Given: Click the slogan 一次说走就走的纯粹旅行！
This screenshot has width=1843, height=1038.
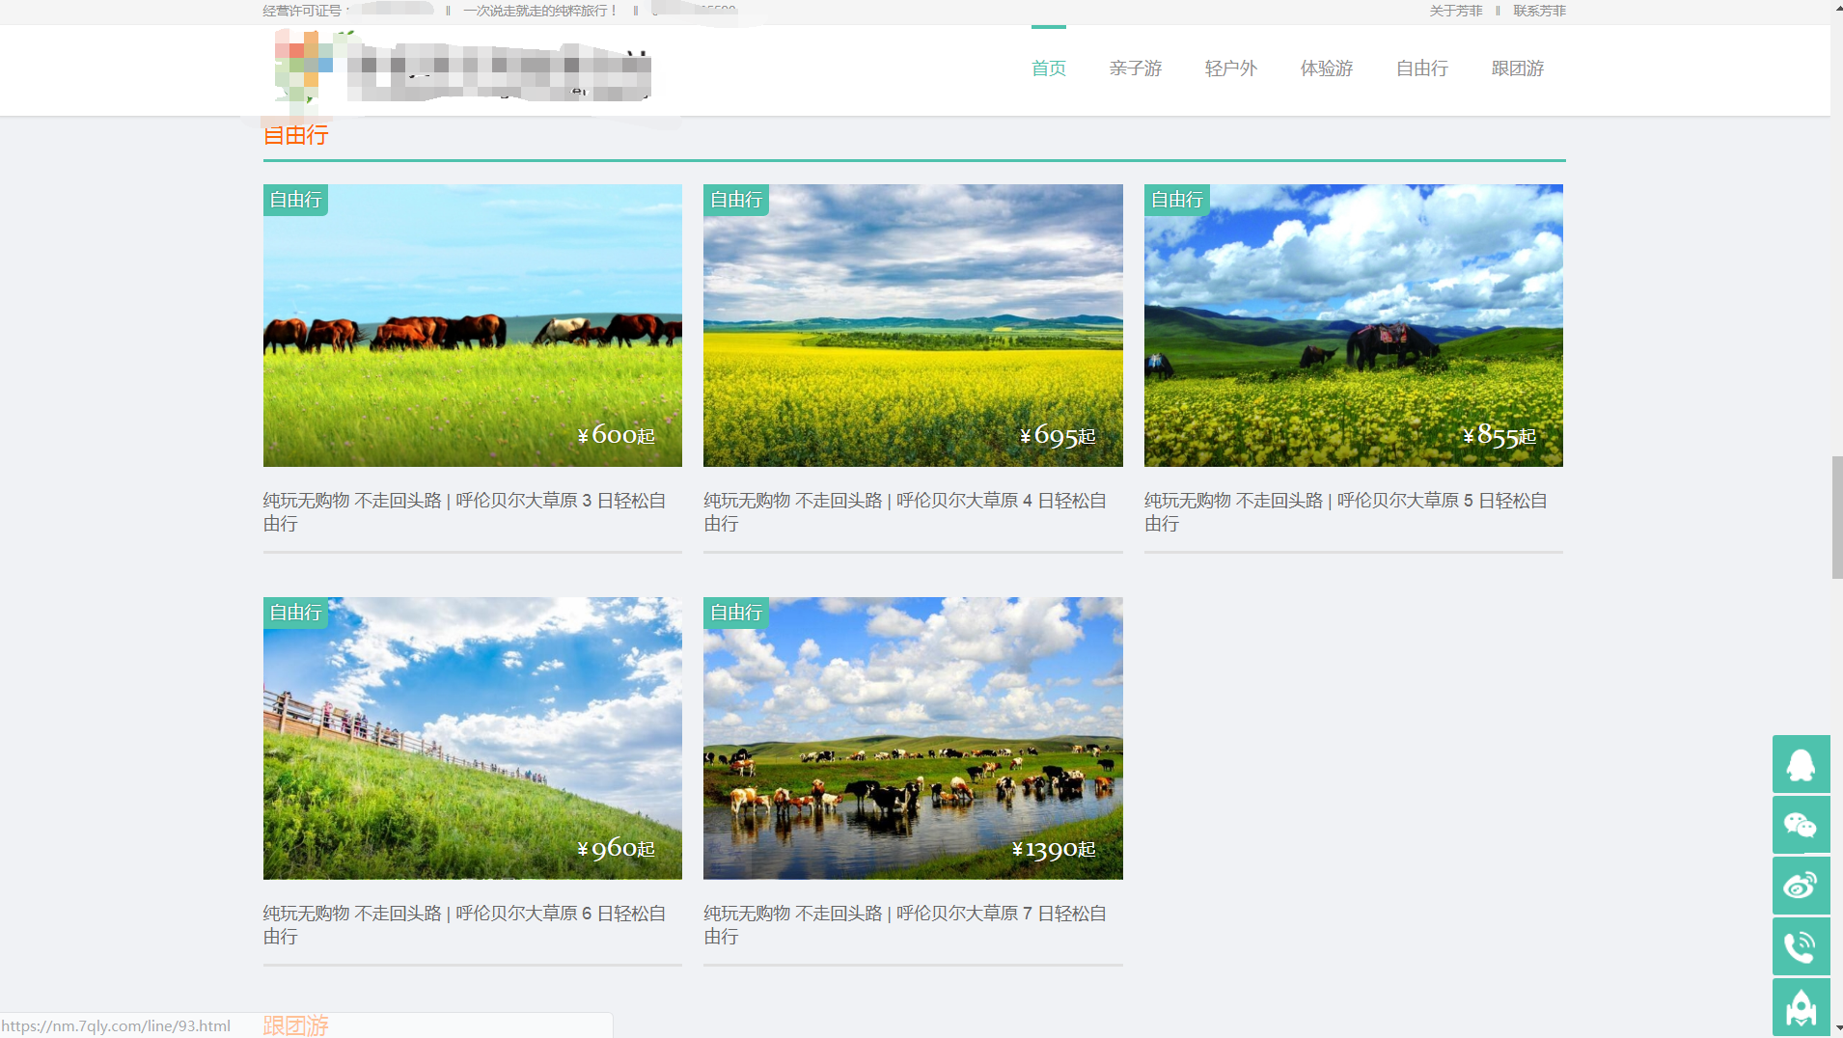Looking at the screenshot, I should [540, 11].
